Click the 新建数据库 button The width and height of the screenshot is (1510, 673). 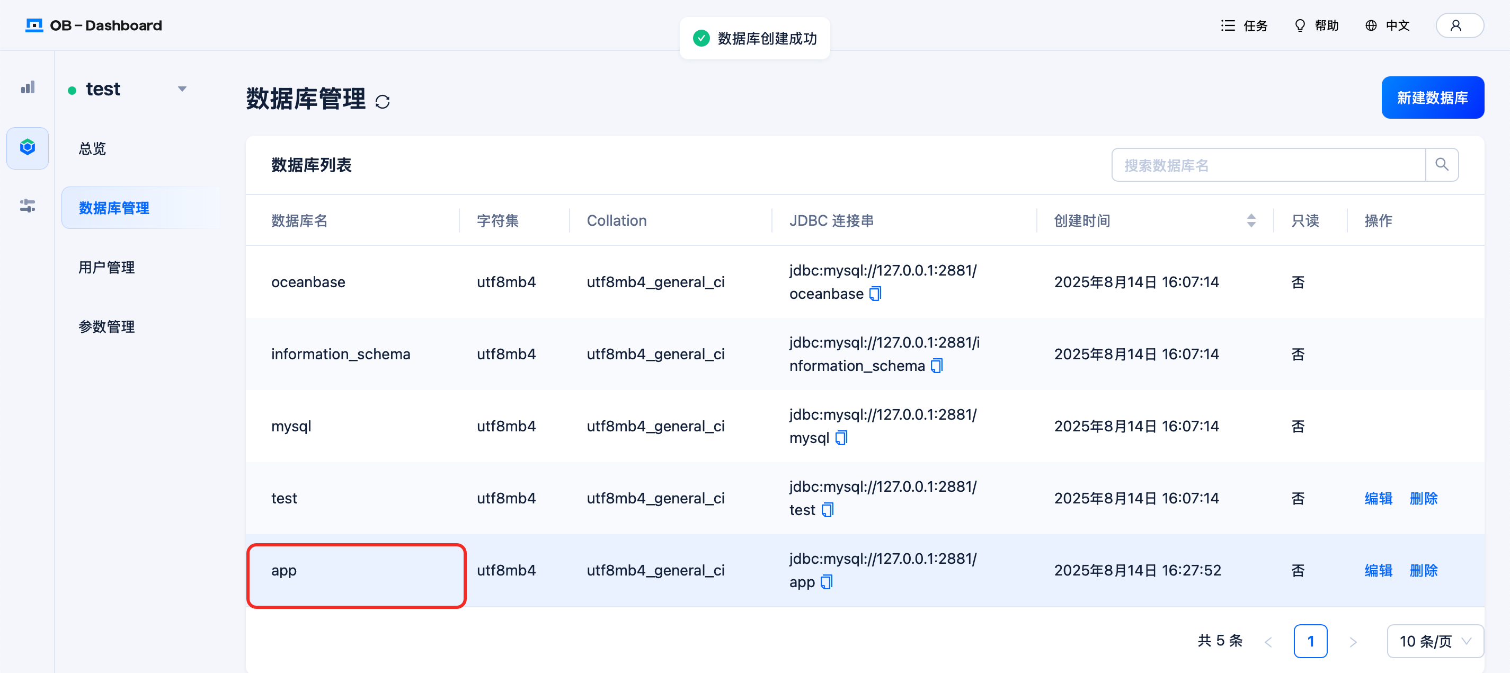coord(1432,98)
